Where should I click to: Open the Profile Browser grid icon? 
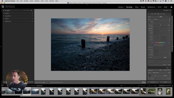(169, 73)
